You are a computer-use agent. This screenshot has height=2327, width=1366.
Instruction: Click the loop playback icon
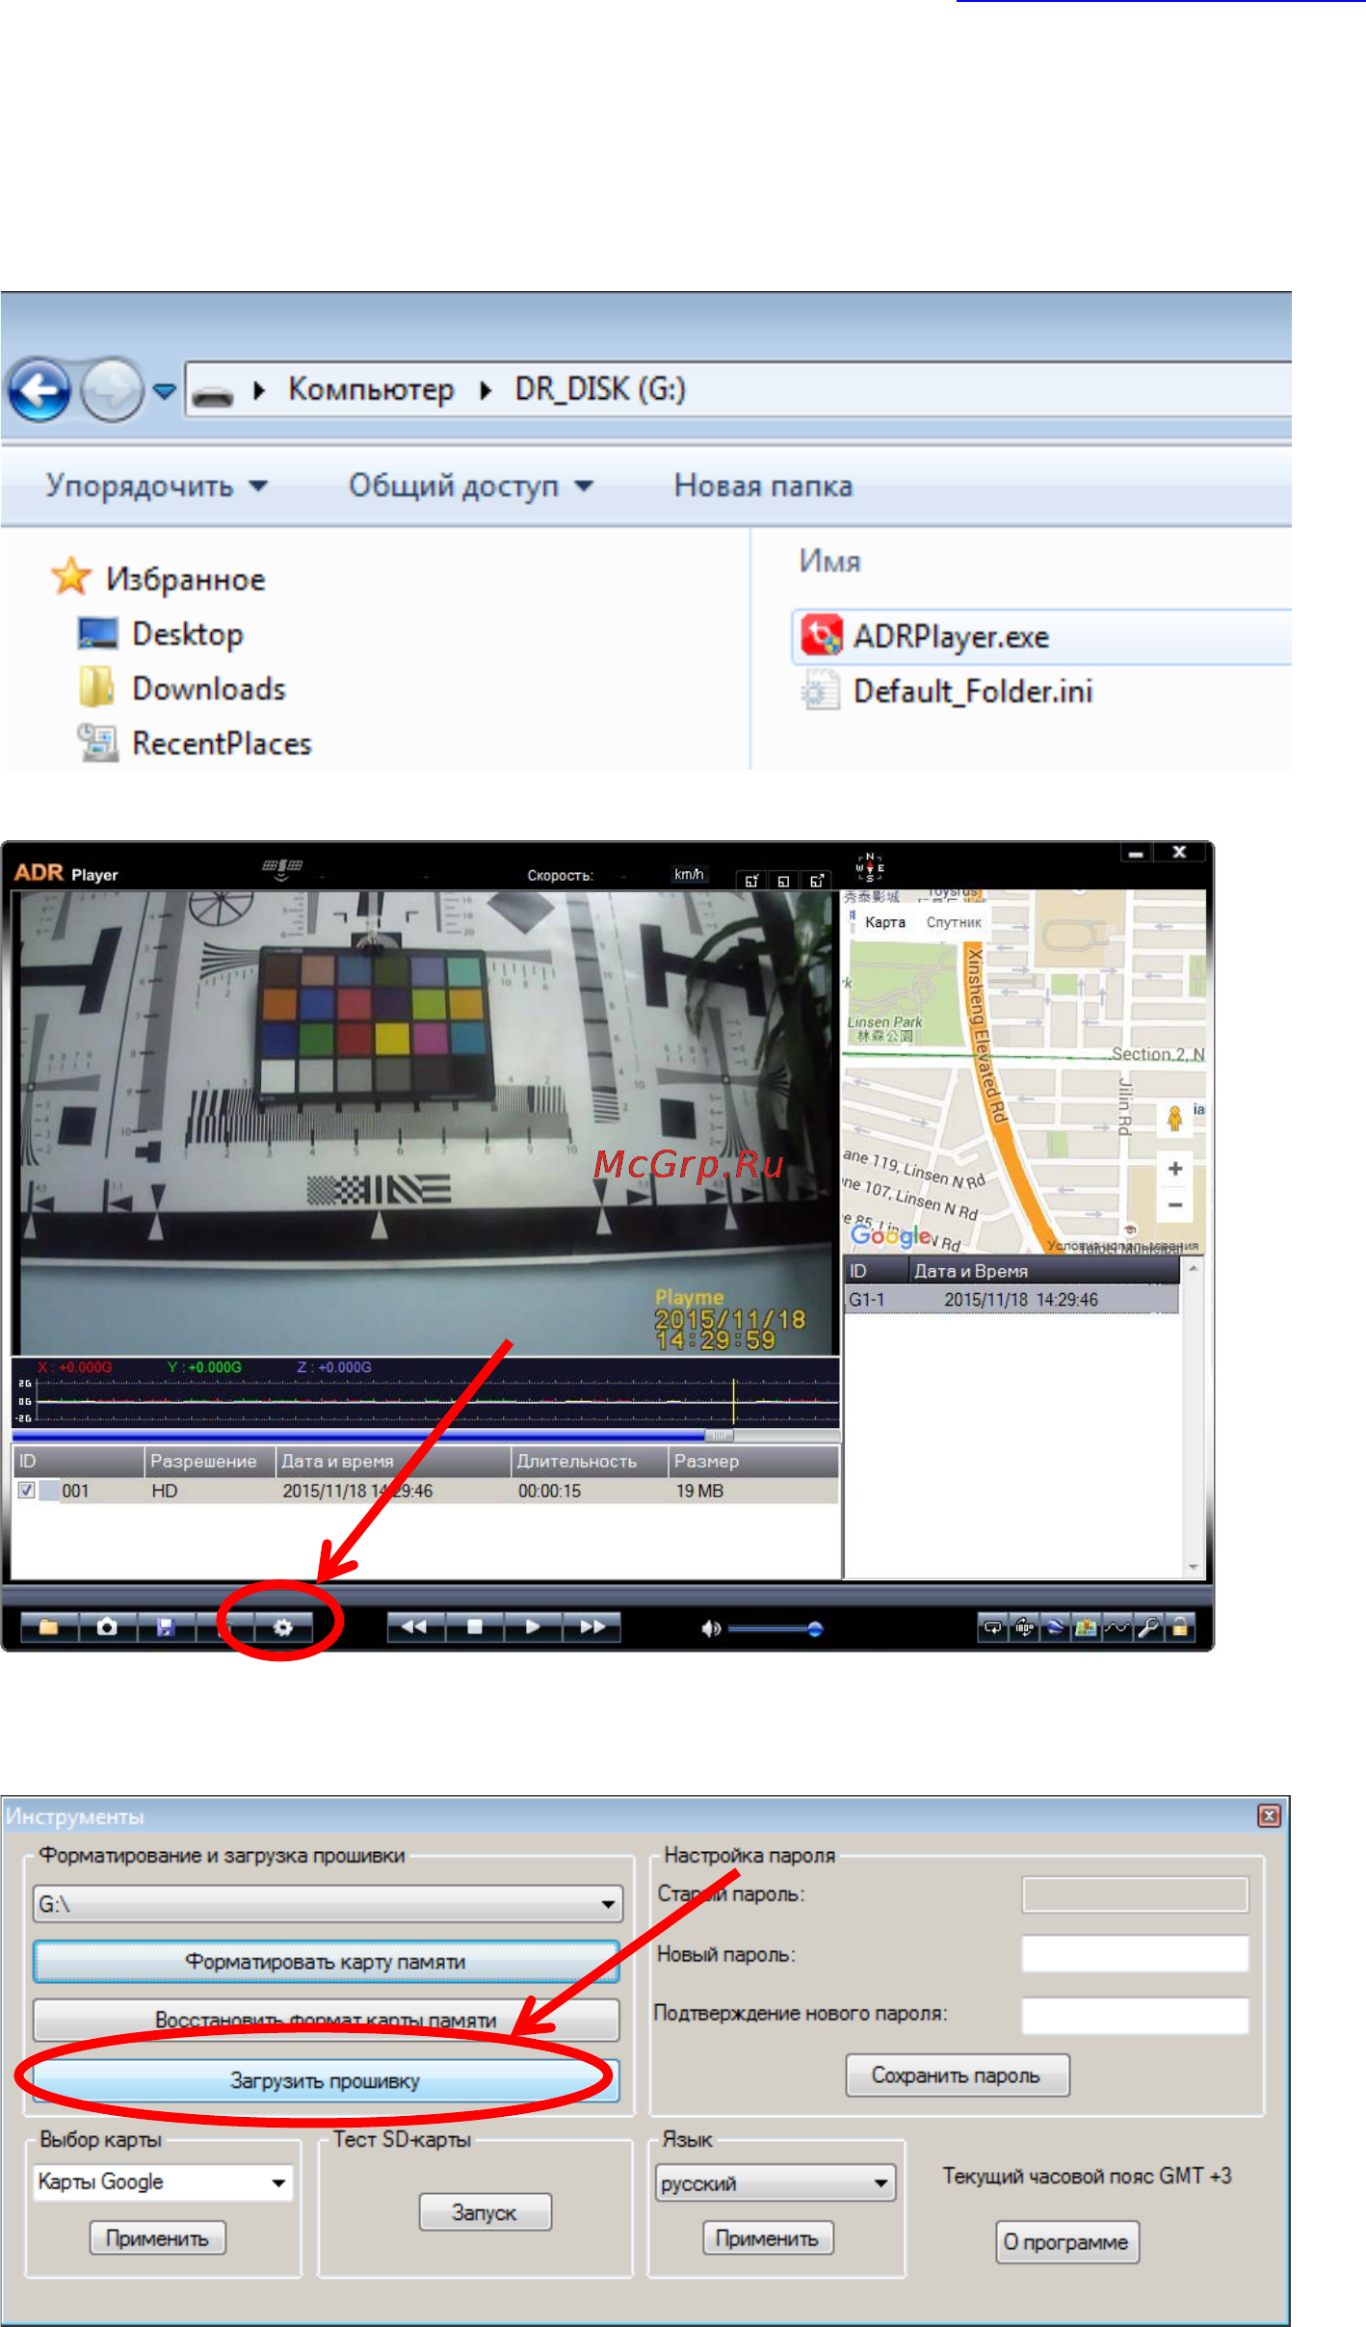992,1627
